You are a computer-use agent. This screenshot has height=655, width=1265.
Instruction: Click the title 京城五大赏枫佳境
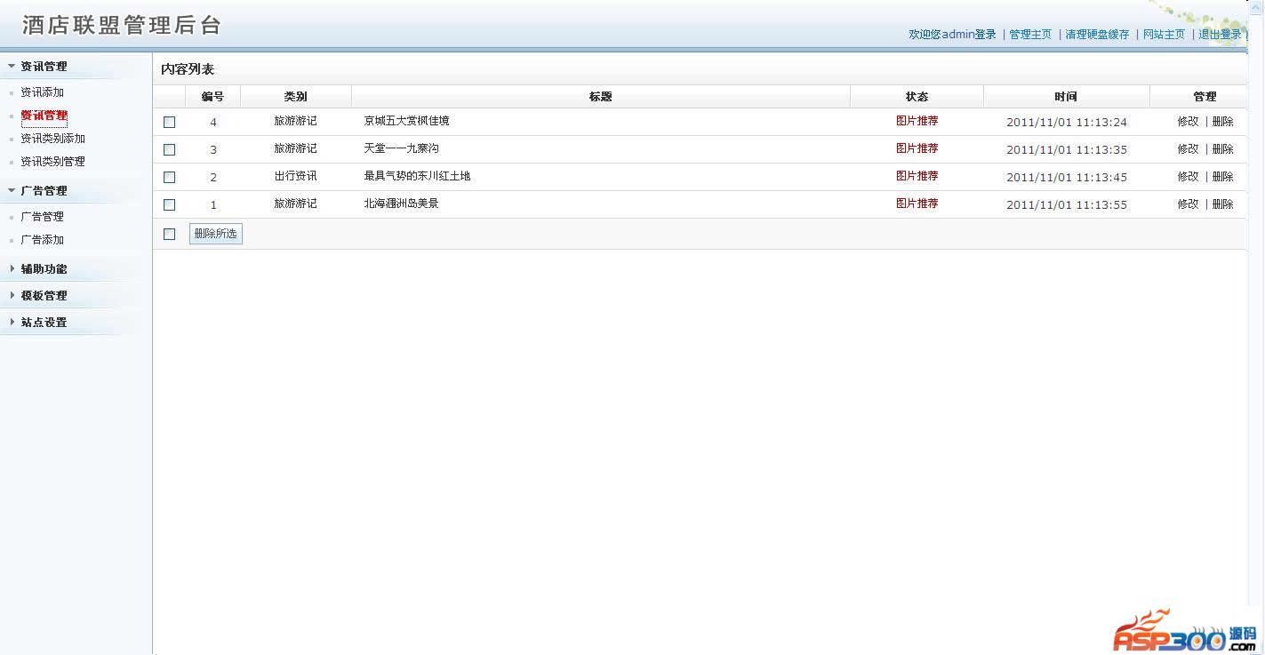407,121
